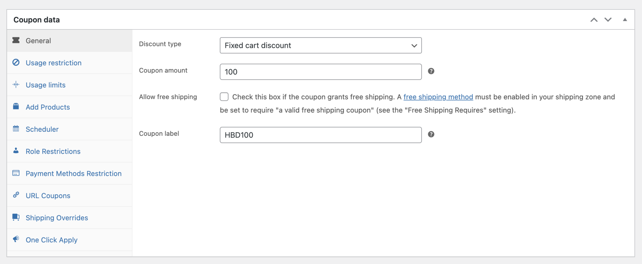642x264 pixels.
Task: Open the free shipping method link
Action: point(438,97)
